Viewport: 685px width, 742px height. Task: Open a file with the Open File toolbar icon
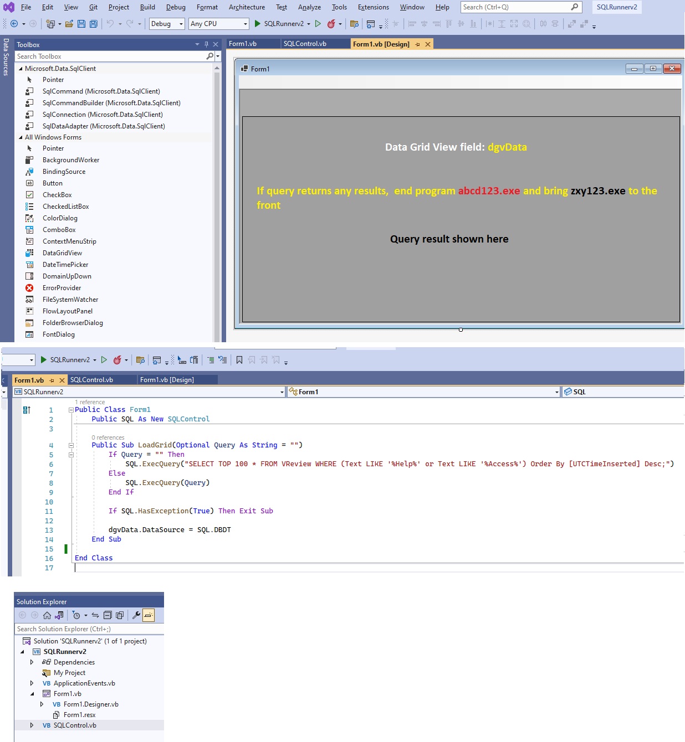[x=69, y=24]
